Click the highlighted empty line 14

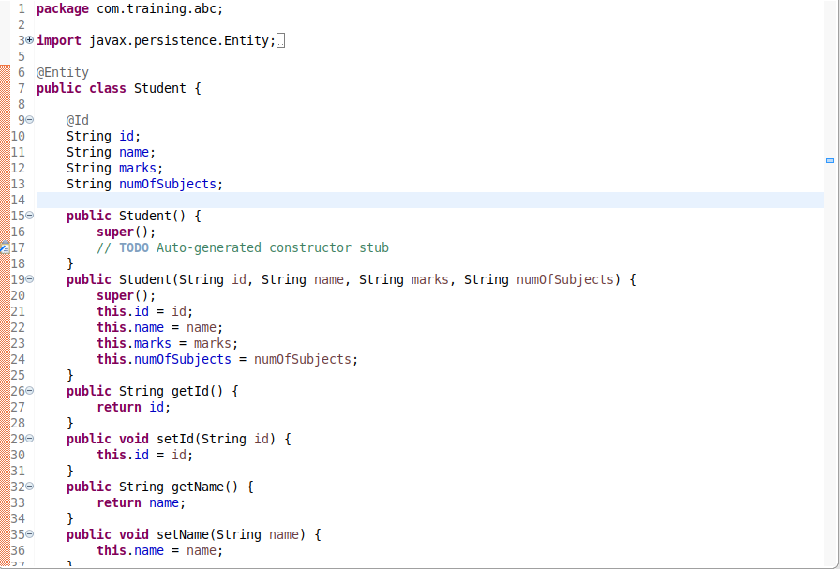pos(375,200)
